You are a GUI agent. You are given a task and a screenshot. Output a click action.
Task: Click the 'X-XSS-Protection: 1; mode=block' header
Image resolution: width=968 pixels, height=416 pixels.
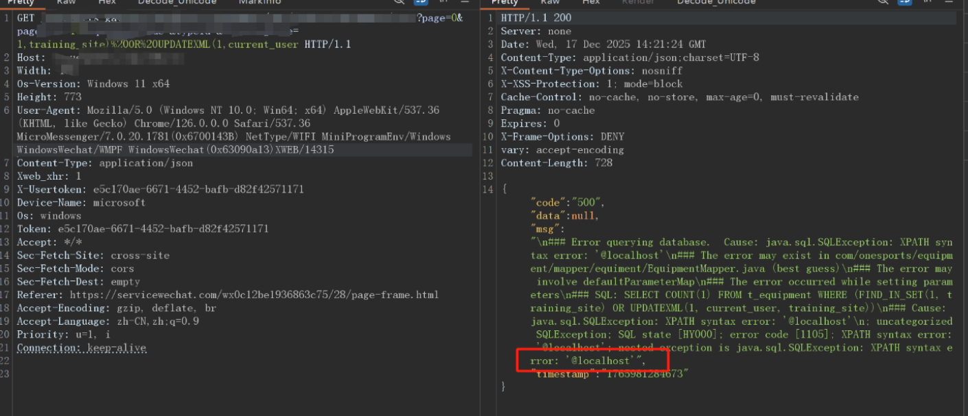pyautogui.click(x=591, y=84)
